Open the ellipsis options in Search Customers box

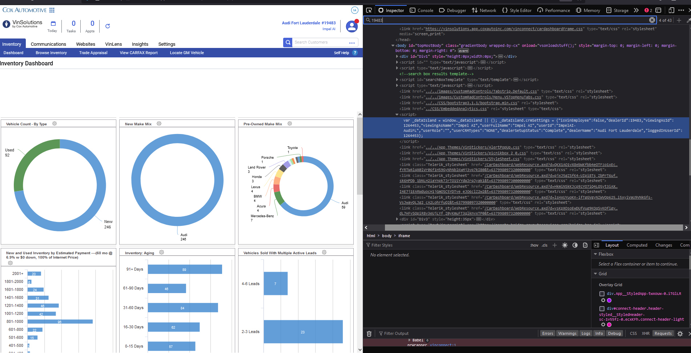[x=352, y=43]
